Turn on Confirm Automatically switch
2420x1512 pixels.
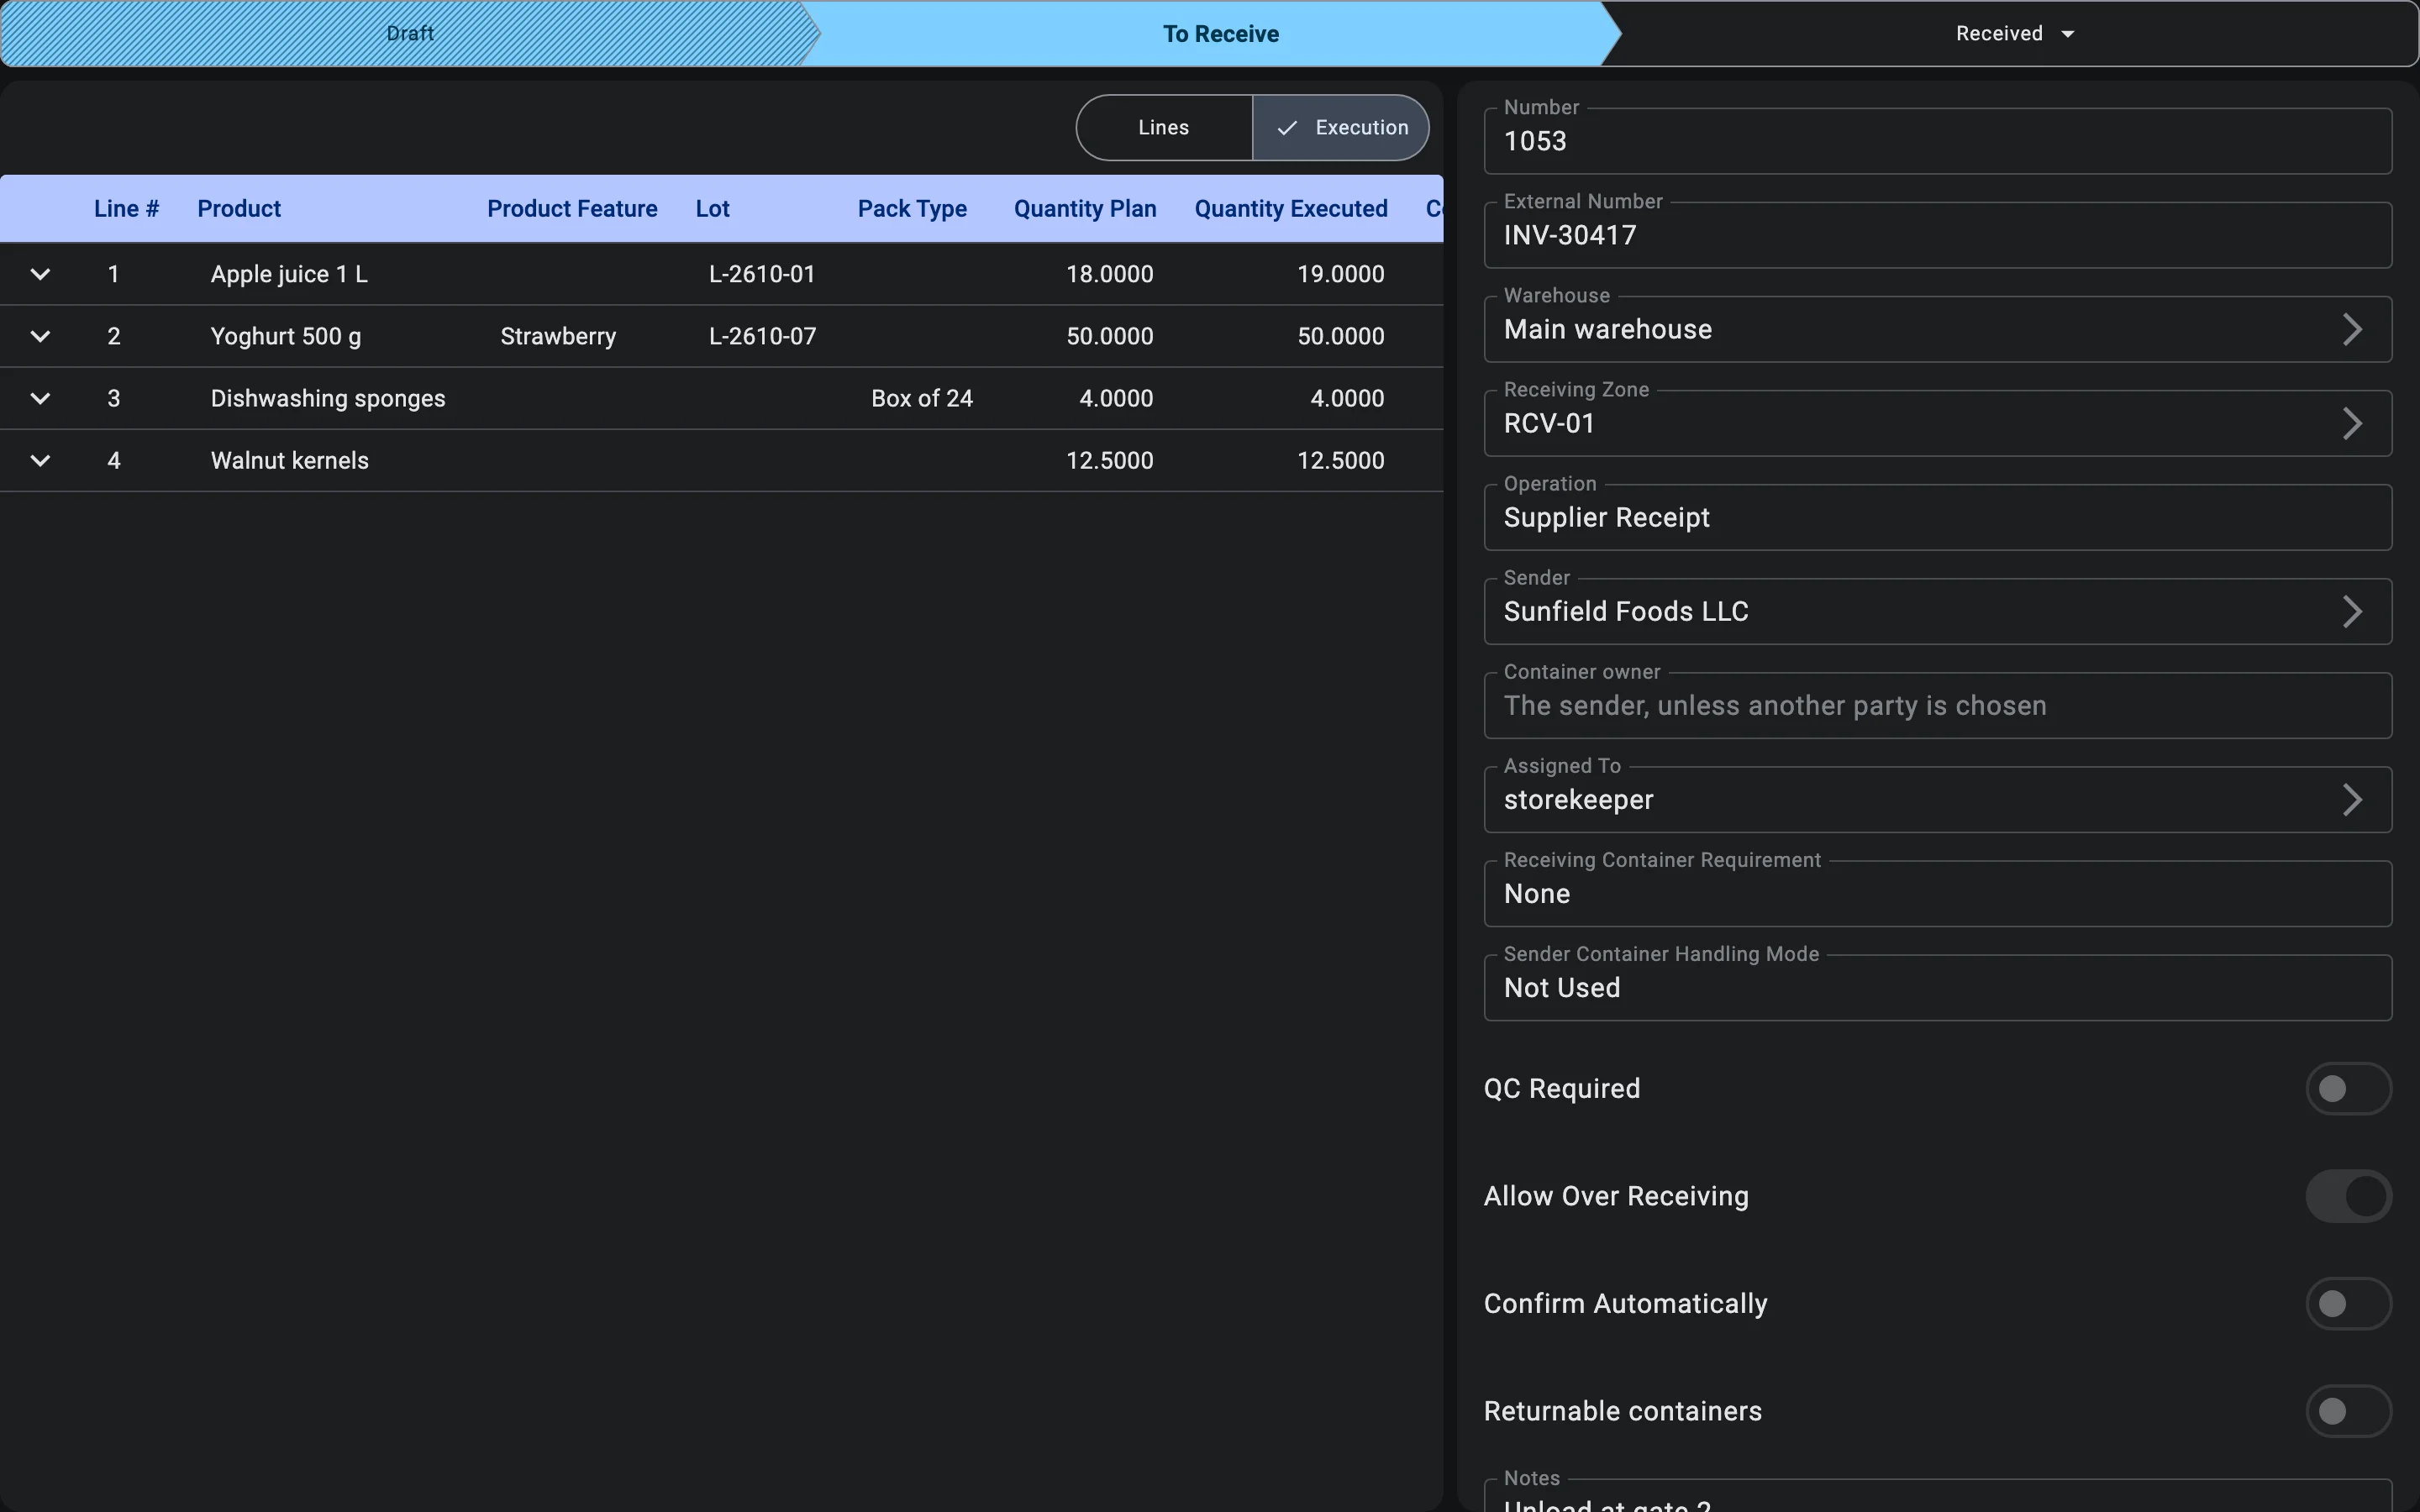[2348, 1304]
